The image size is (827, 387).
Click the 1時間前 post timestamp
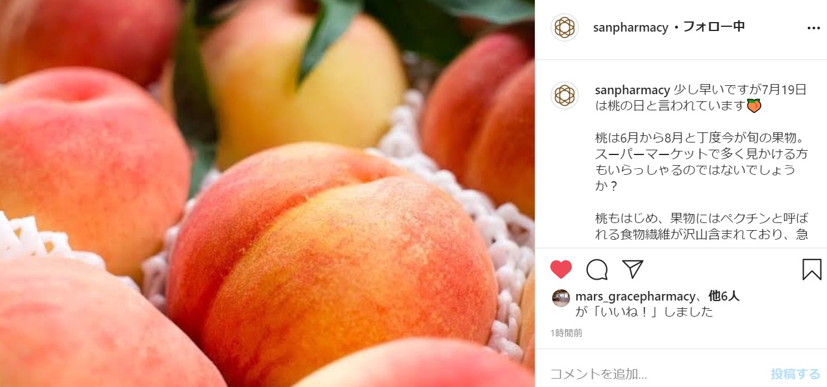click(x=566, y=333)
